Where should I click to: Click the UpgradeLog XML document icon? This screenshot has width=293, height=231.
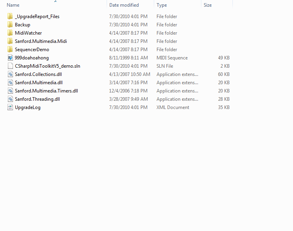click(10, 107)
